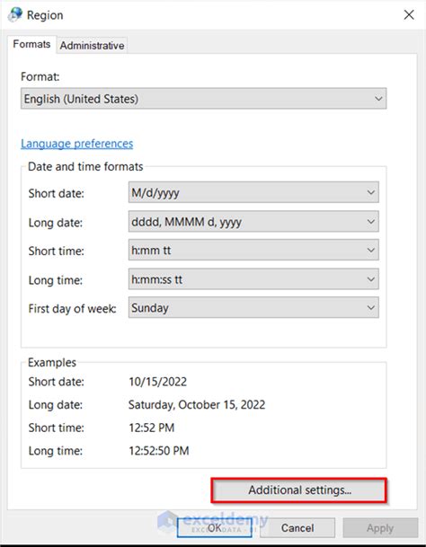
Task: Click the Additional settings button
Action: click(299, 490)
